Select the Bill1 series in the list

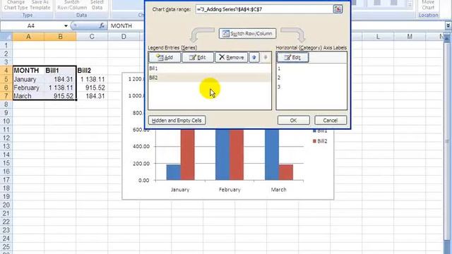coord(210,68)
